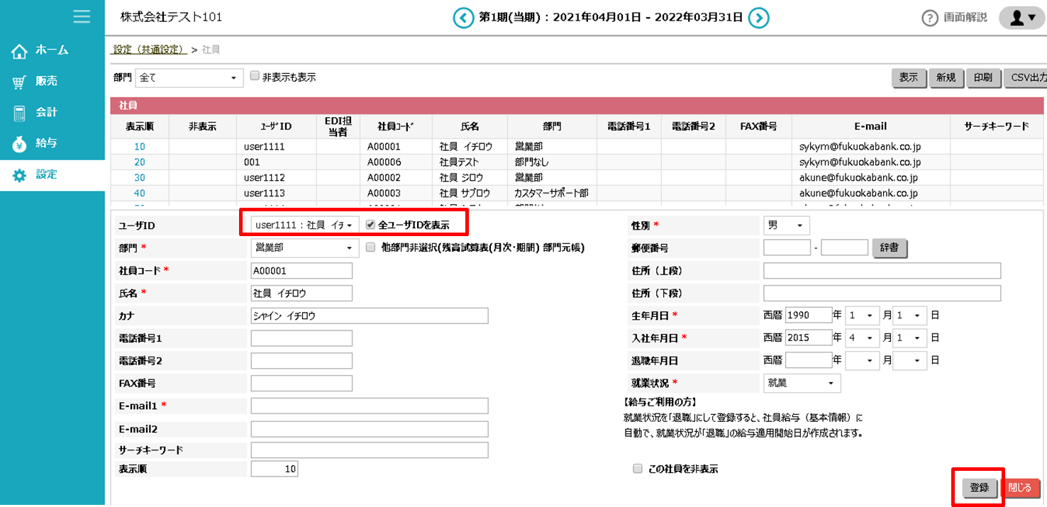1047x507 pixels.
Task: Open the 就業状況 dropdown
Action: pos(802,383)
